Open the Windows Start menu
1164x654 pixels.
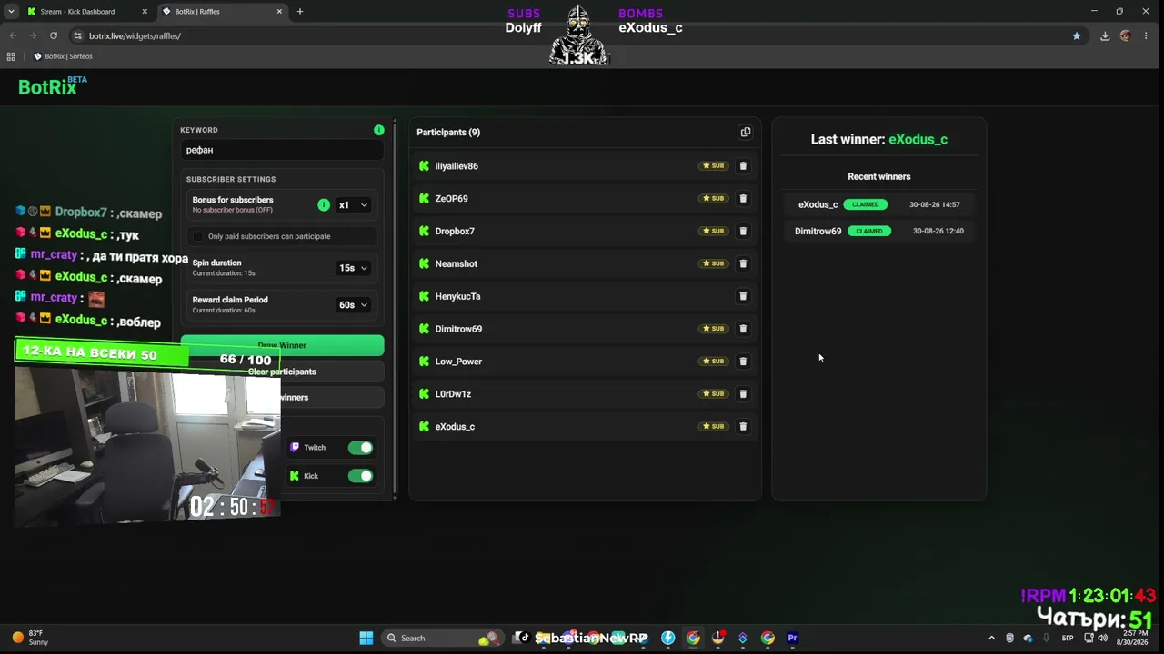[x=366, y=639]
